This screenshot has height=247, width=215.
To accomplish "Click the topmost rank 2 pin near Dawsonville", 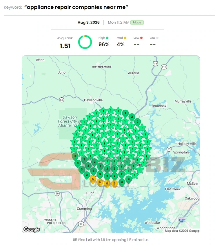I will (x=125, y=114).
